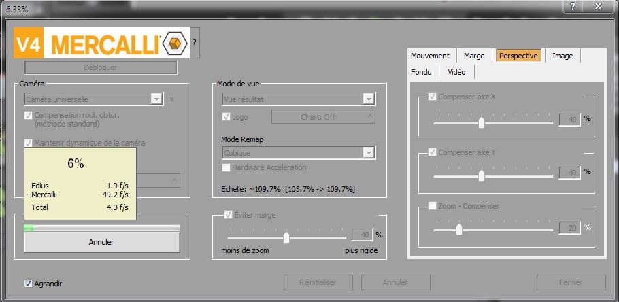Viewport: 619px width, 302px height.
Task: Click the x next to Caméra universelle
Action: click(171, 99)
